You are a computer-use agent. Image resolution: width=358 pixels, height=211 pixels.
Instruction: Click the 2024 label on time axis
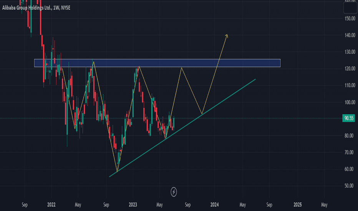click(214, 204)
